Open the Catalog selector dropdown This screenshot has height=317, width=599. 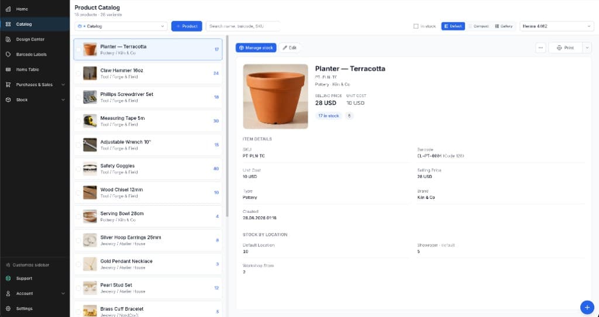coord(121,26)
